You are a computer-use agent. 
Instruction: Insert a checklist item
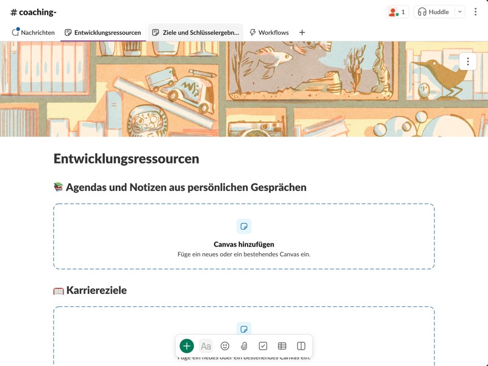(x=263, y=346)
